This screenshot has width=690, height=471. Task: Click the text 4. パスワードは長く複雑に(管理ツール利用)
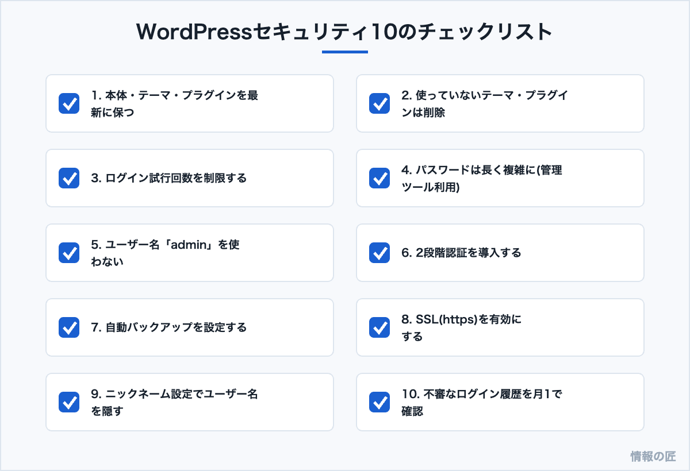click(x=482, y=178)
